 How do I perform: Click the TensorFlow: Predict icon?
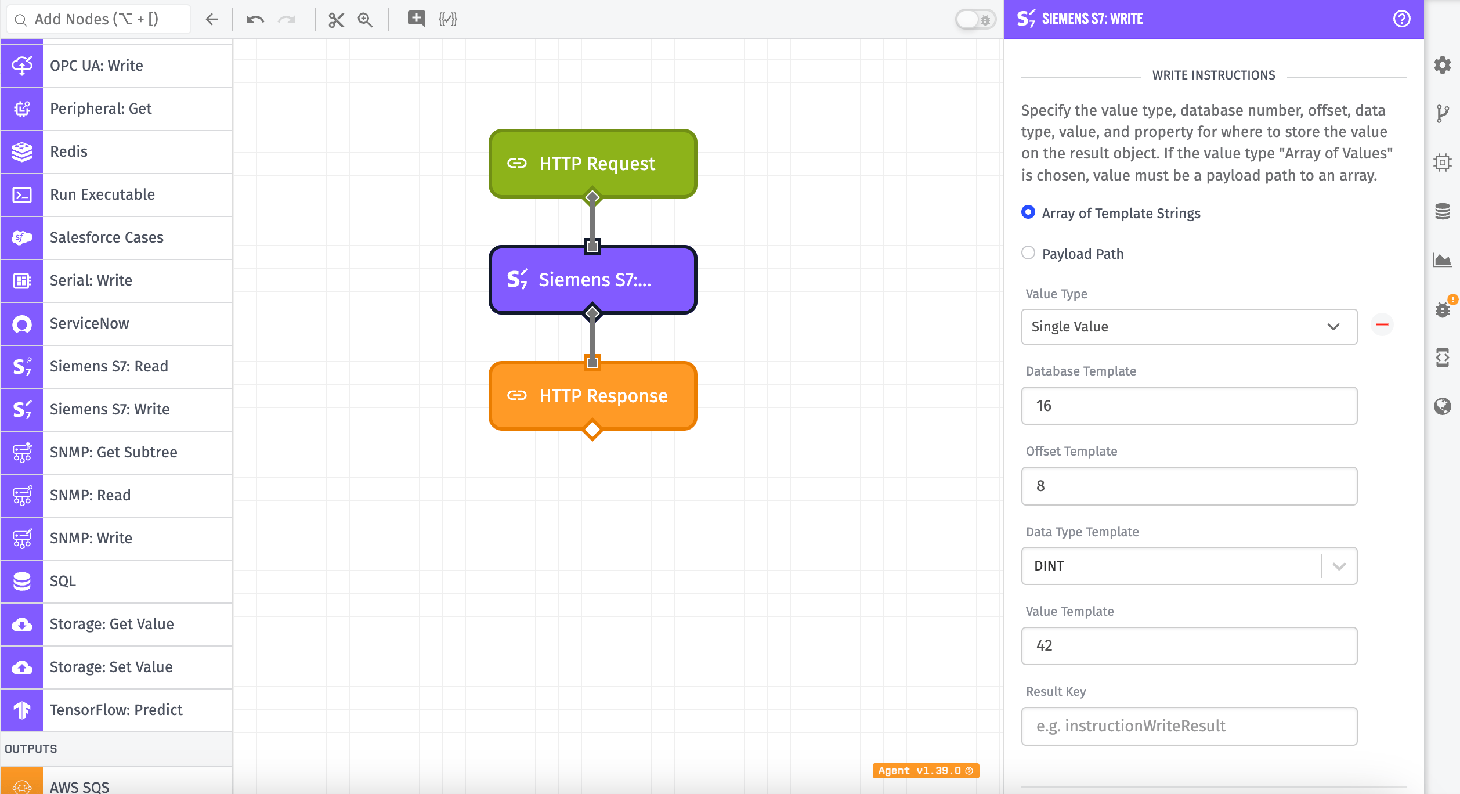pos(22,710)
